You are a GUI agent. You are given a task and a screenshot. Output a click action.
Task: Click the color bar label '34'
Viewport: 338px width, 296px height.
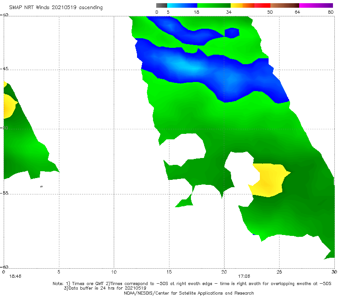[229, 12]
